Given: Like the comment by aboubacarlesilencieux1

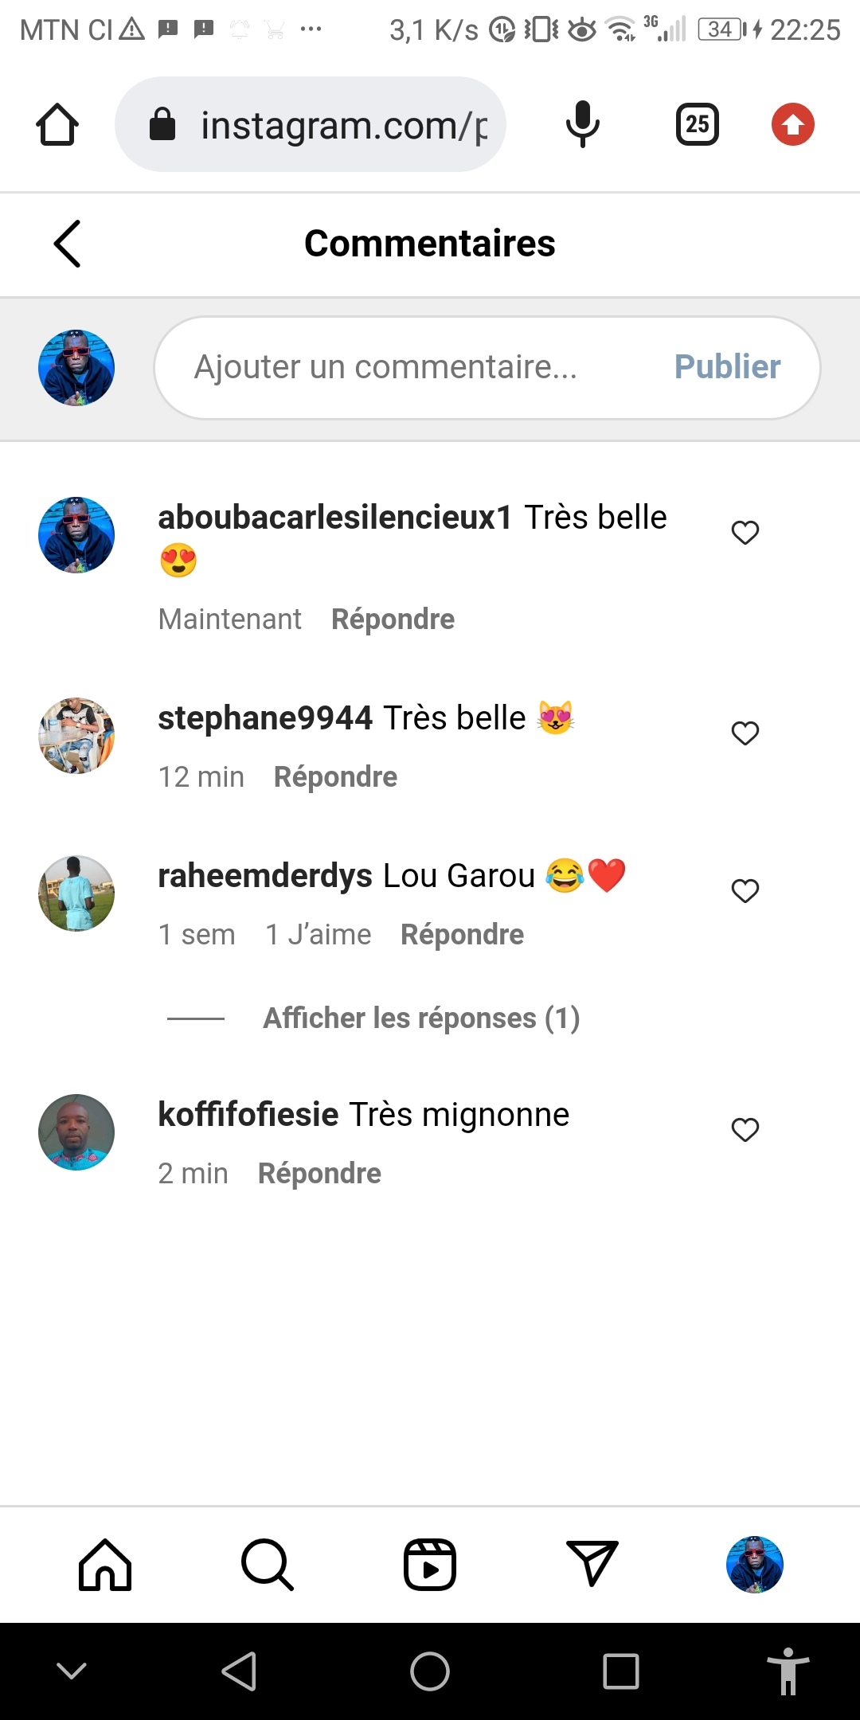Looking at the screenshot, I should coord(745,532).
